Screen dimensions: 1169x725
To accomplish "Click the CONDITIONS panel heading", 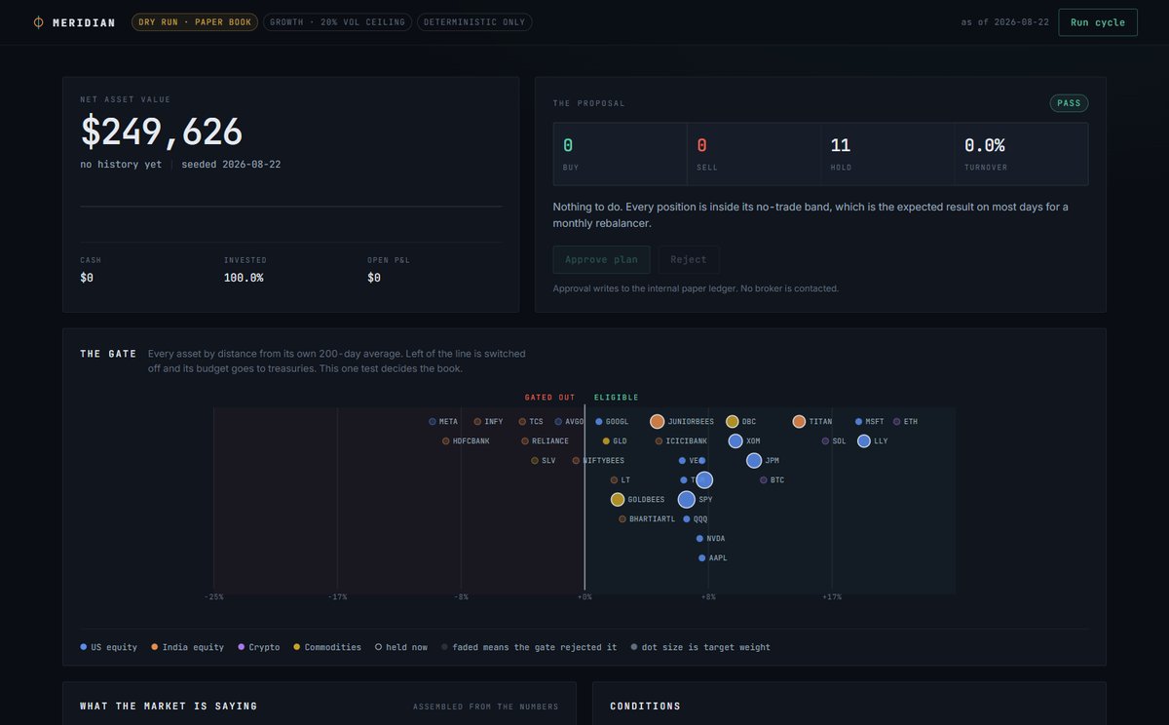I will [x=645, y=706].
